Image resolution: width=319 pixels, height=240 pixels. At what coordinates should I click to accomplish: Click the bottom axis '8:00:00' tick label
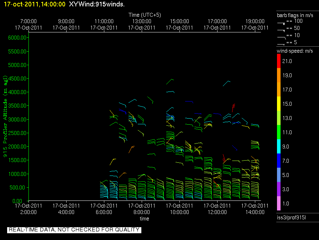pyautogui.click(x=142, y=212)
